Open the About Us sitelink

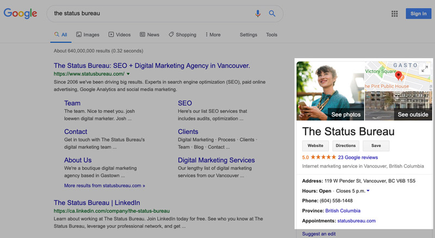pyautogui.click(x=78, y=160)
